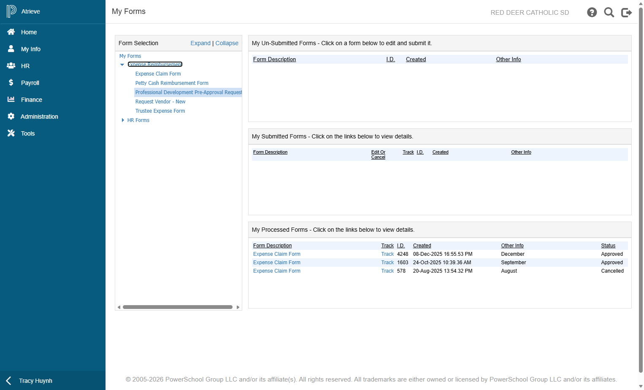Viewport: 644px width, 390px height.
Task: Click the Form Selection horizontal scrollbar
Action: (178, 307)
